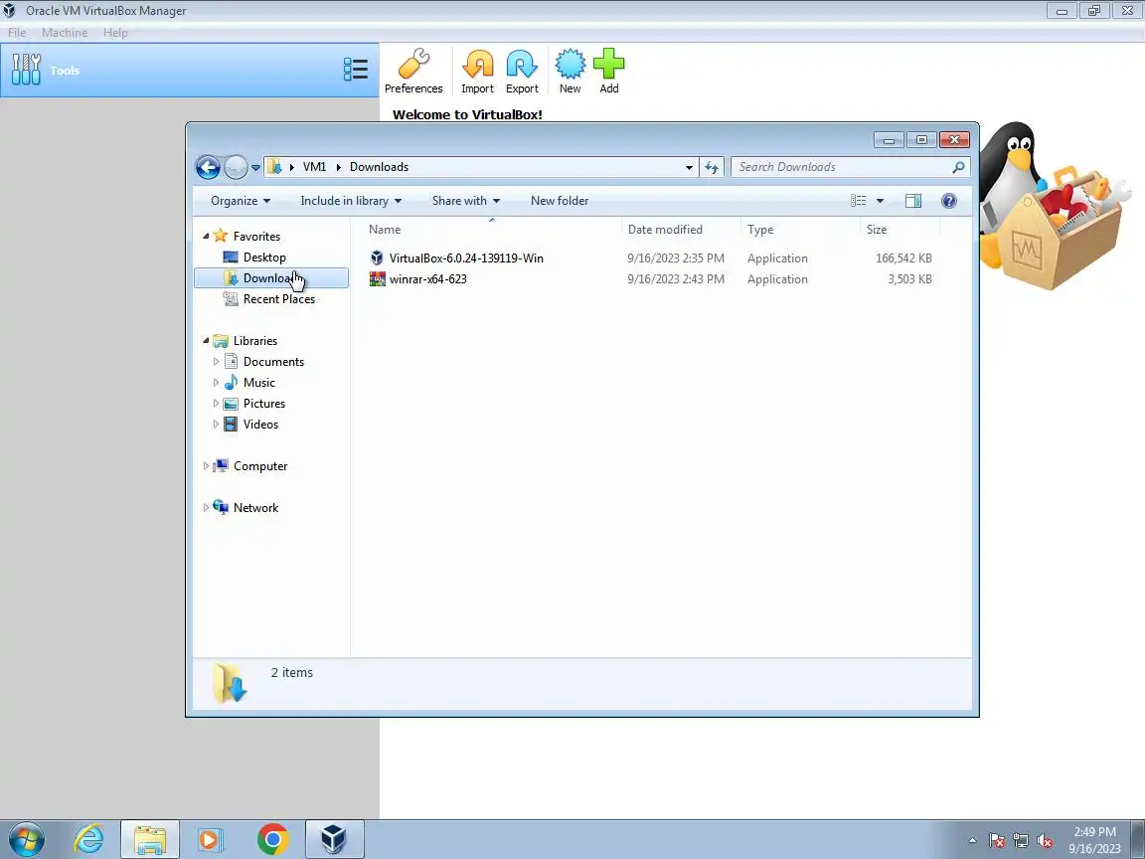Go back in the Explorer window
The height and width of the screenshot is (859, 1145).
208,167
